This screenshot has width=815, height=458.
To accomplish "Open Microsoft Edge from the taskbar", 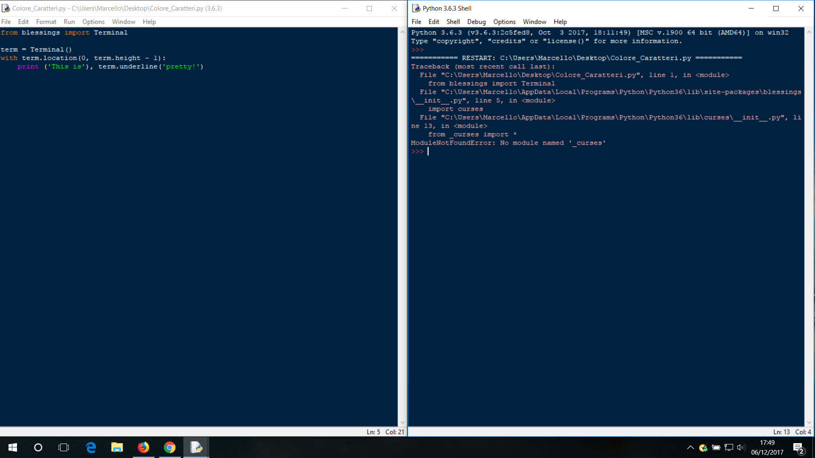I will click(x=91, y=447).
